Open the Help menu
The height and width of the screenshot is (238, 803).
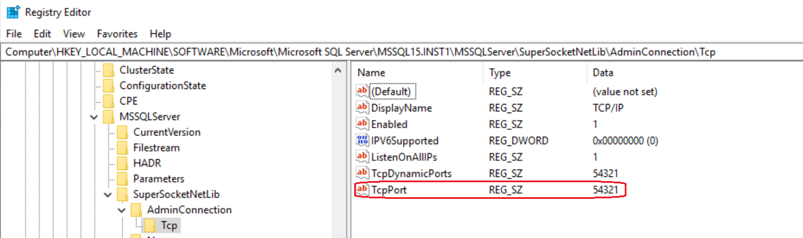tap(160, 34)
